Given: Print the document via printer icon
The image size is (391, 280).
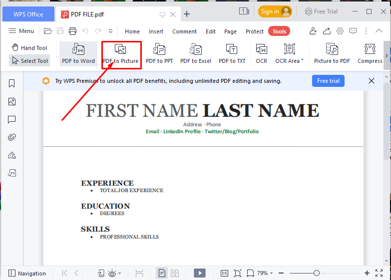Looking at the screenshot, I should pyautogui.click(x=72, y=31).
